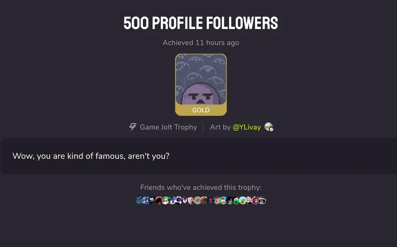The height and width of the screenshot is (247, 397).
Task: Select the Sonic the Hedgehog friend avatar
Action: 172,200
